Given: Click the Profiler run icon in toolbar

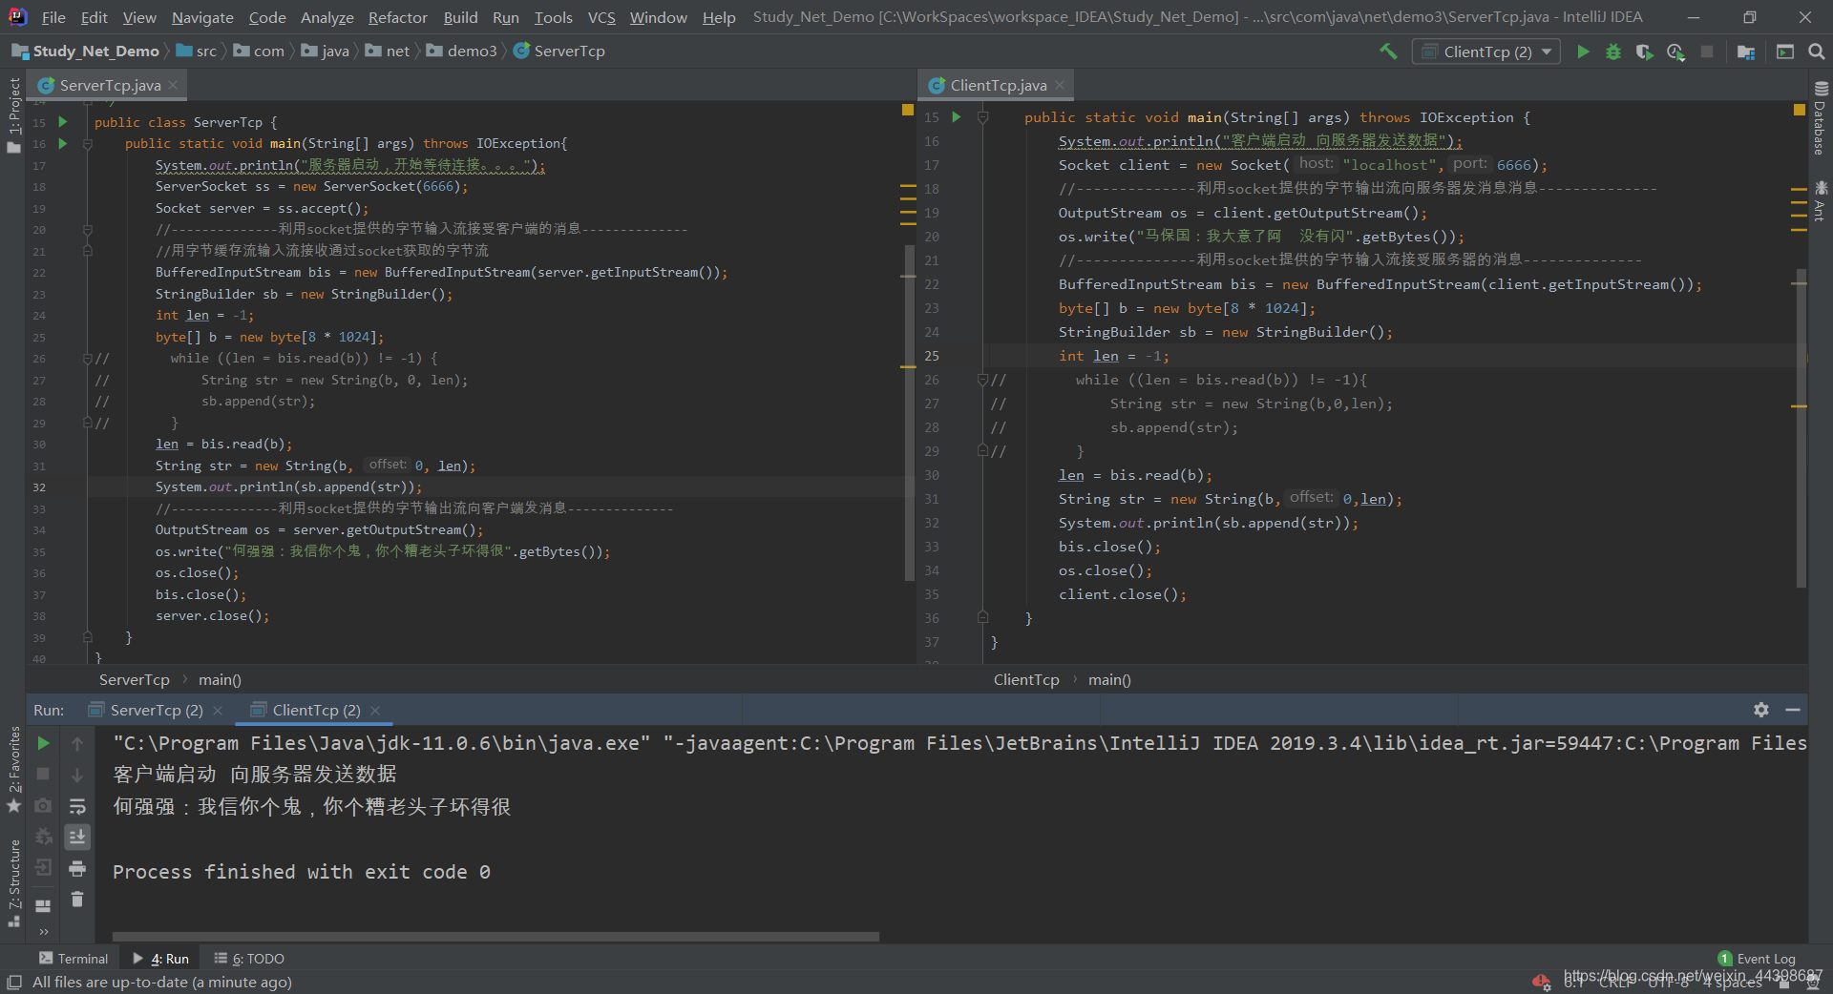Looking at the screenshot, I should 1675,52.
